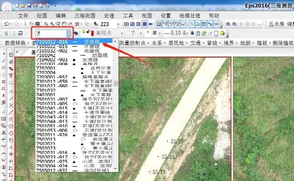Click the paste clipboard icon
Screen dimensions: 294x181
click(x=37, y=24)
